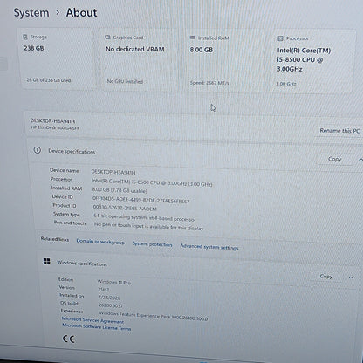
Task: Collapse the Windows specifications section
Action: click(x=351, y=277)
